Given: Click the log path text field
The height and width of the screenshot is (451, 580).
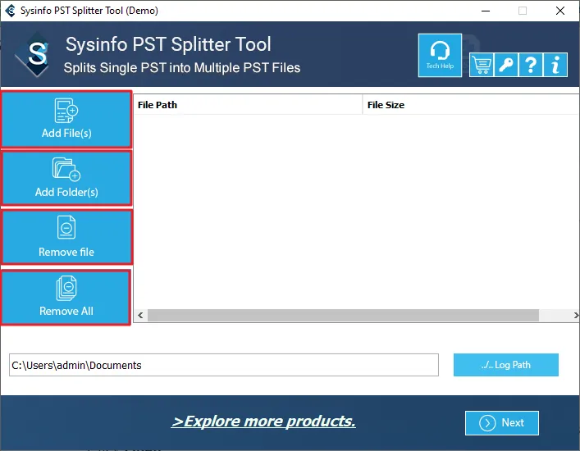Looking at the screenshot, I should 224,365.
